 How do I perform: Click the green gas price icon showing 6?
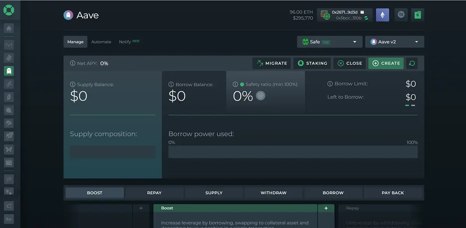point(417,15)
